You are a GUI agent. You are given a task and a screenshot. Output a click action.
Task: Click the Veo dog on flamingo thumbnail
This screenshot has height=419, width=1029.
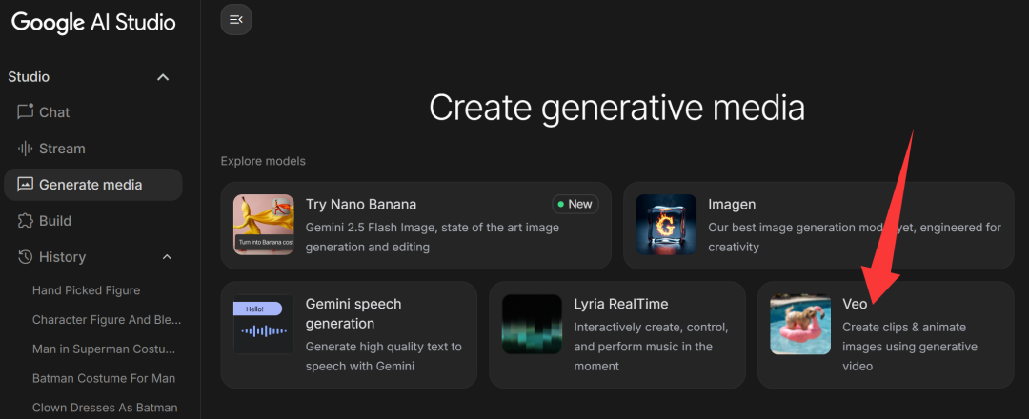point(800,325)
